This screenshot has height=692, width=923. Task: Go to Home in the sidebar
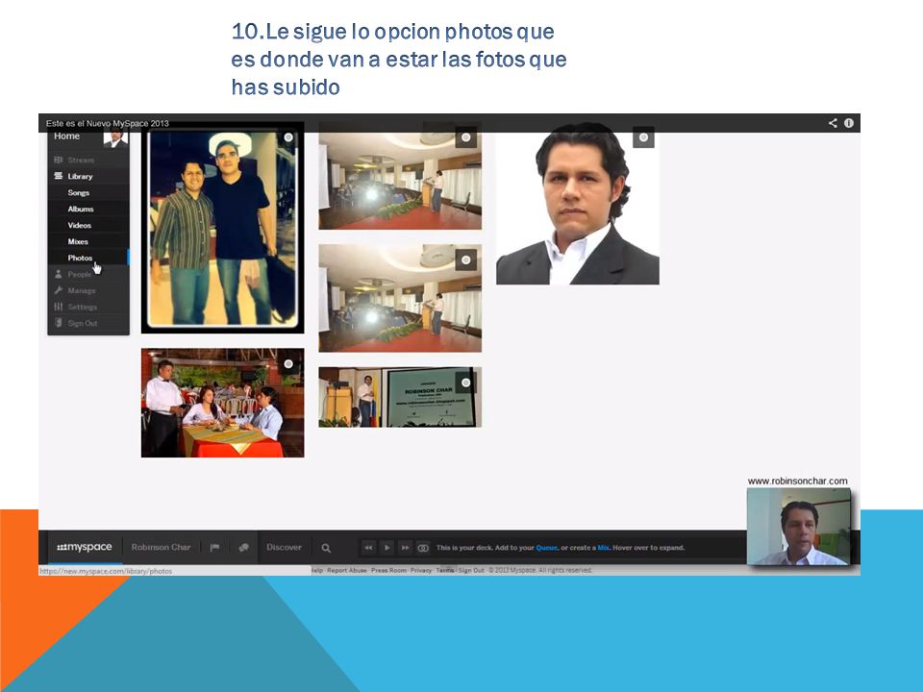[66, 136]
